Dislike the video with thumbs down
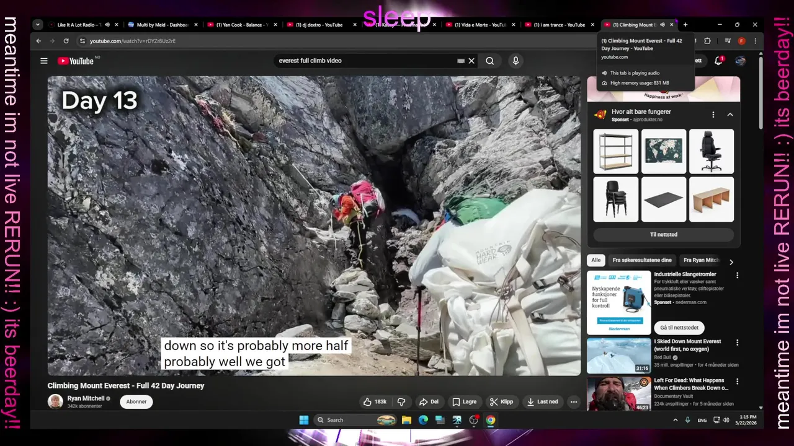 [401, 401]
